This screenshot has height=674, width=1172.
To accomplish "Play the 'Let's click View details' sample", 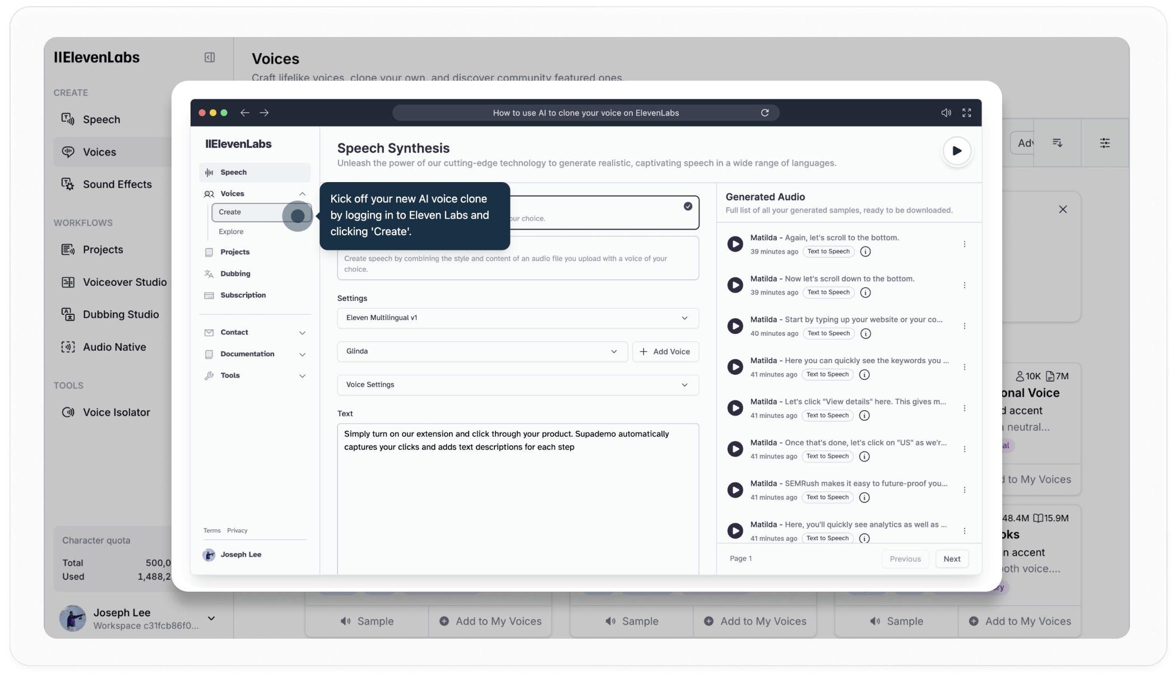I will pyautogui.click(x=735, y=407).
